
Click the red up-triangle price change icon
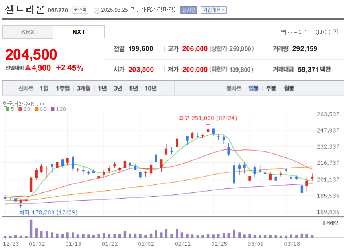coord(28,68)
